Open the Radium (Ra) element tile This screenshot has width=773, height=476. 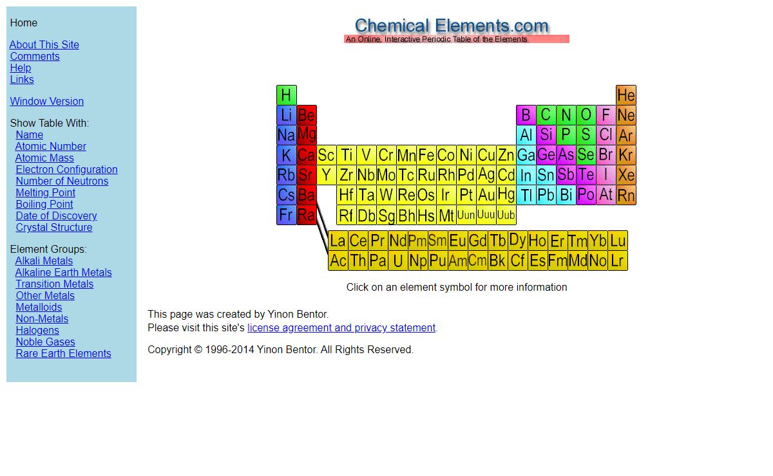click(307, 215)
